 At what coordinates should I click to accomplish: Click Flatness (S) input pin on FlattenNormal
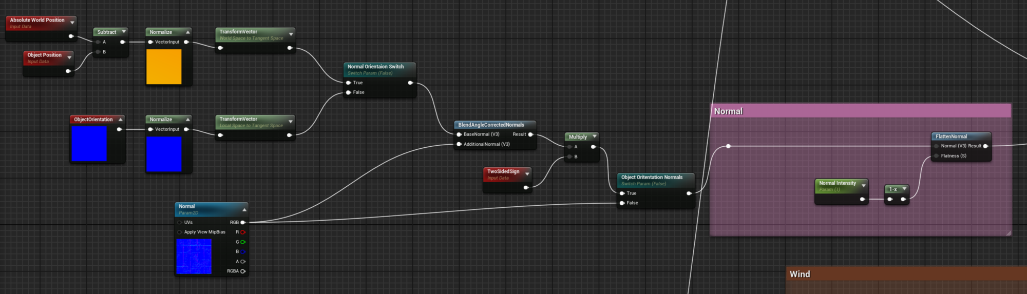click(937, 156)
